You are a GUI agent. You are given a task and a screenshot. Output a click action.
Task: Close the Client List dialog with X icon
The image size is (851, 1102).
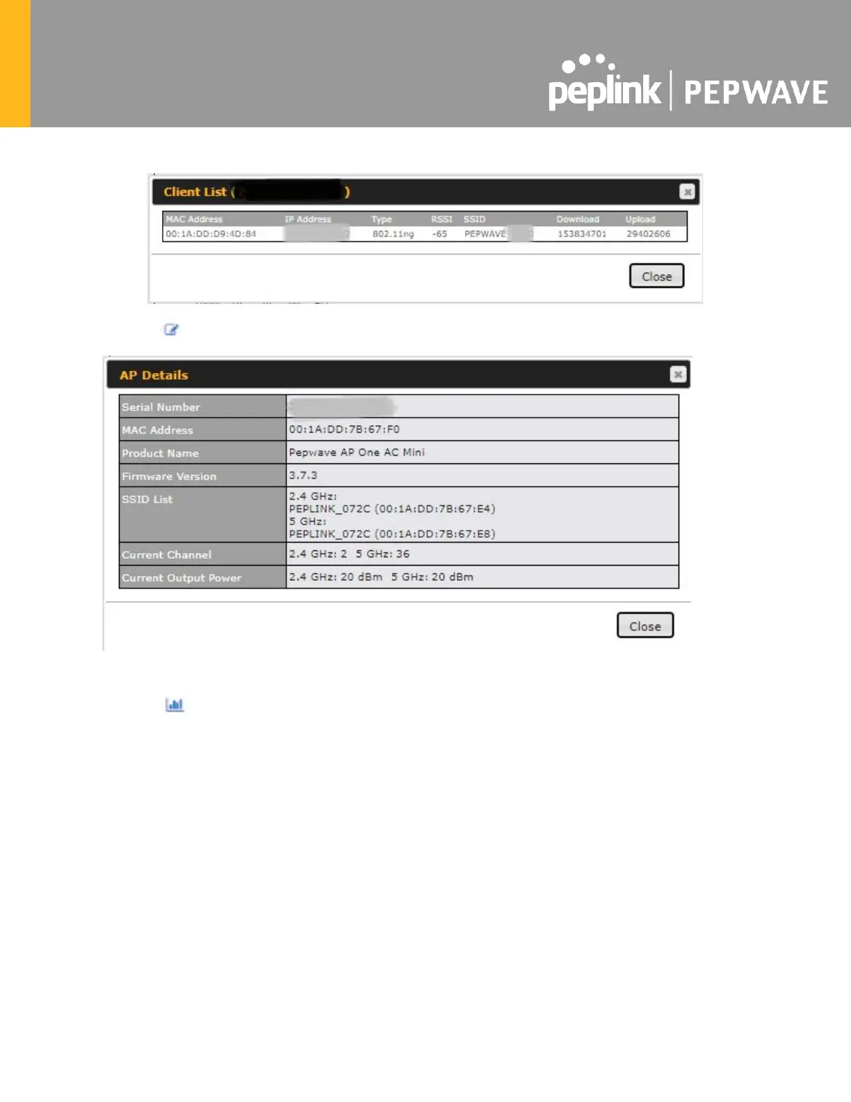(687, 192)
